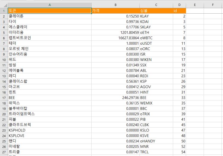Click symbol cell WIKEN
Viewport: 223px width, 156px height.
156,59
